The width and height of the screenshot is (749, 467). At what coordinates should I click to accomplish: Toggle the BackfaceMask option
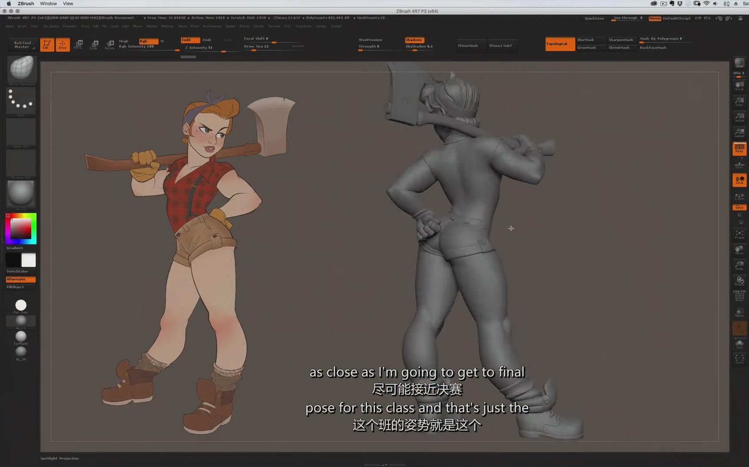point(653,48)
